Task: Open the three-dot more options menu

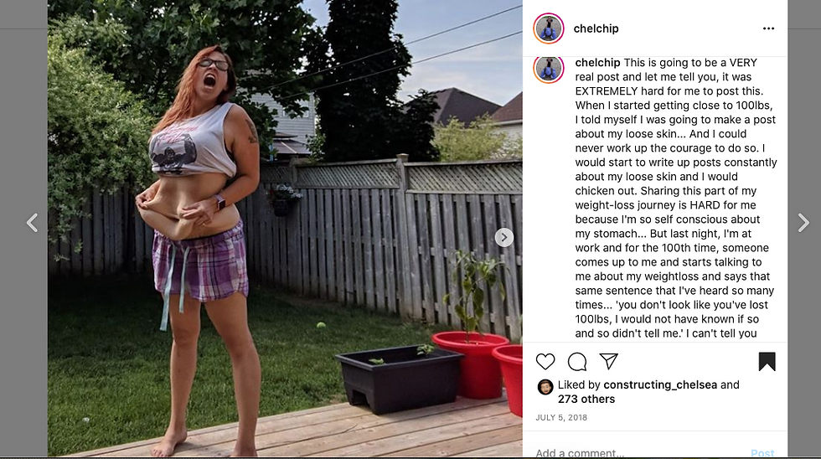Action: (768, 28)
